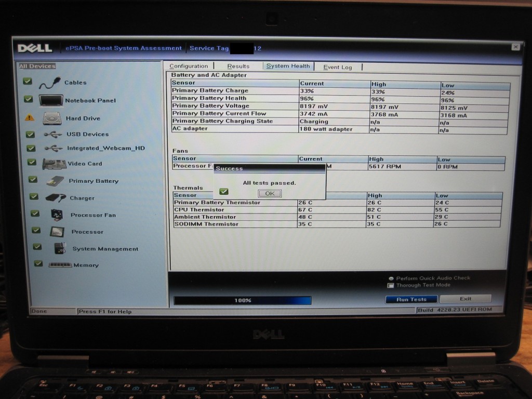The image size is (532, 399).
Task: Click Primary Battery Current Flow row
Action: click(x=340, y=114)
